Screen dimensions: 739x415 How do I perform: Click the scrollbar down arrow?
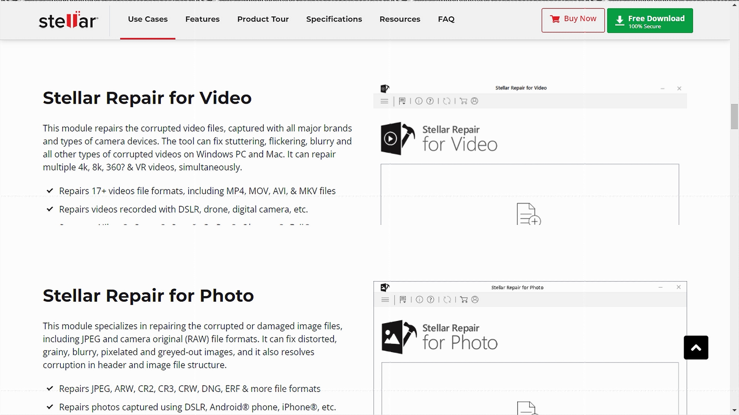(734, 411)
